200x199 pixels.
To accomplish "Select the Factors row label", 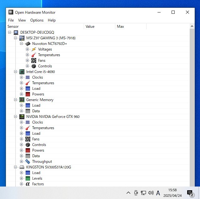I will 38,184.
